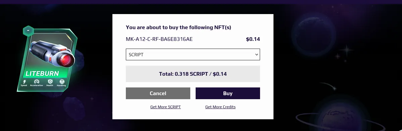Open the Get More SCRIPT link

tap(165, 107)
